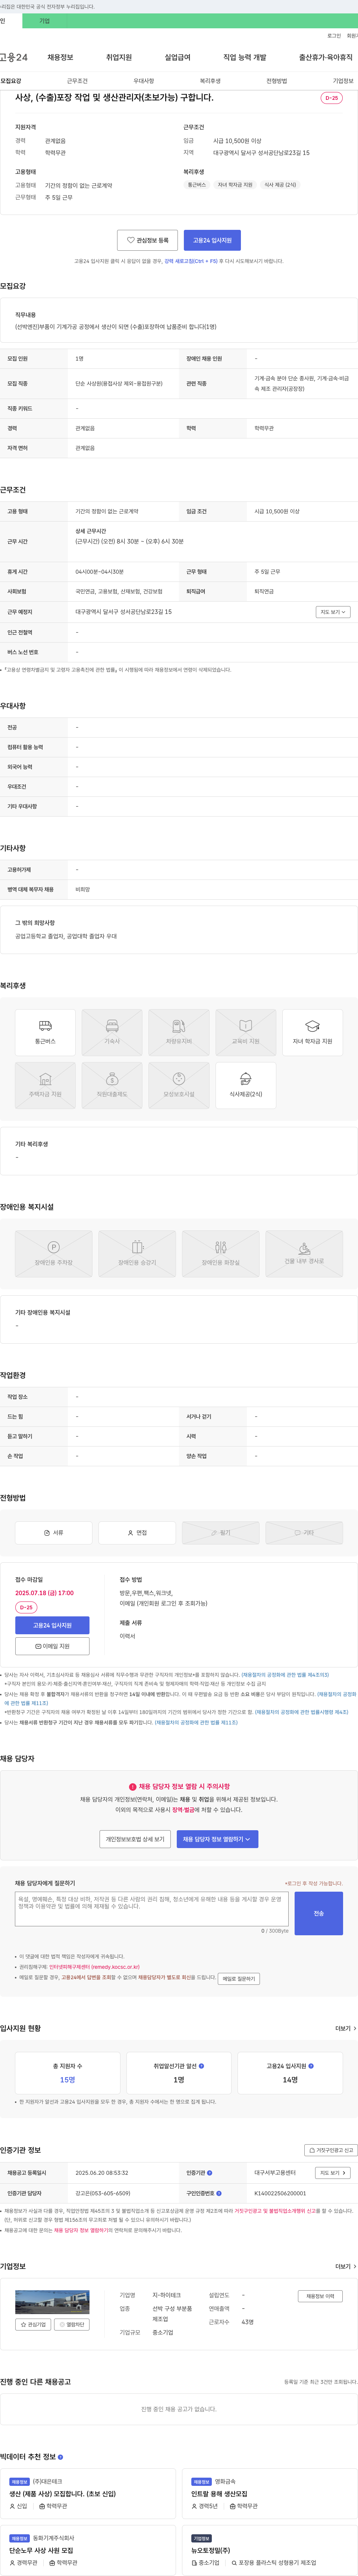Select the 면접 interview method box
This screenshot has width=358, height=2576.
click(137, 1533)
